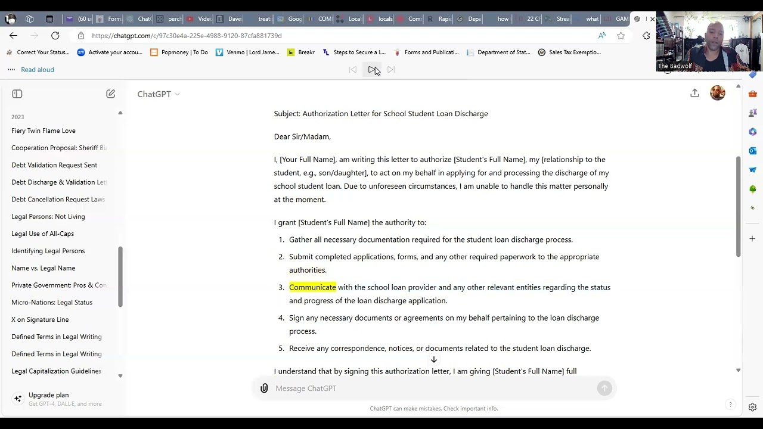The image size is (763, 429).
Task: Click the scroll-to-bottom arrow in chat
Action: click(434, 359)
